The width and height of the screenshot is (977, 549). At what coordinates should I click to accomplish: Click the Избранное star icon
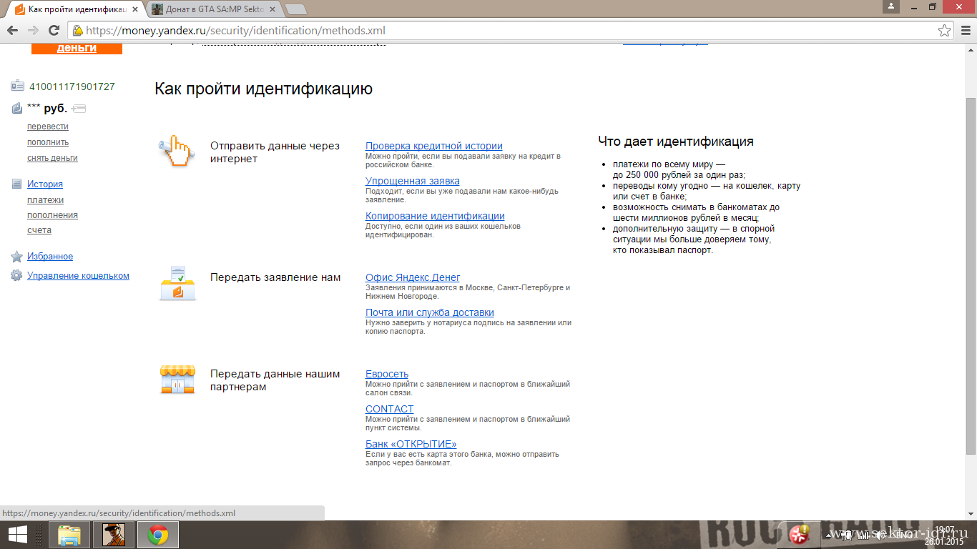(x=17, y=257)
